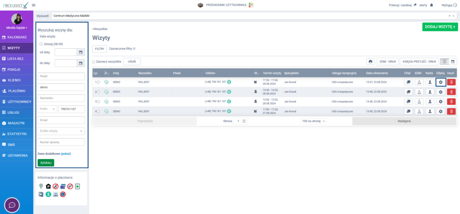Open patient card icon in row 2
Screen dimensions: 460x214
point(429,92)
